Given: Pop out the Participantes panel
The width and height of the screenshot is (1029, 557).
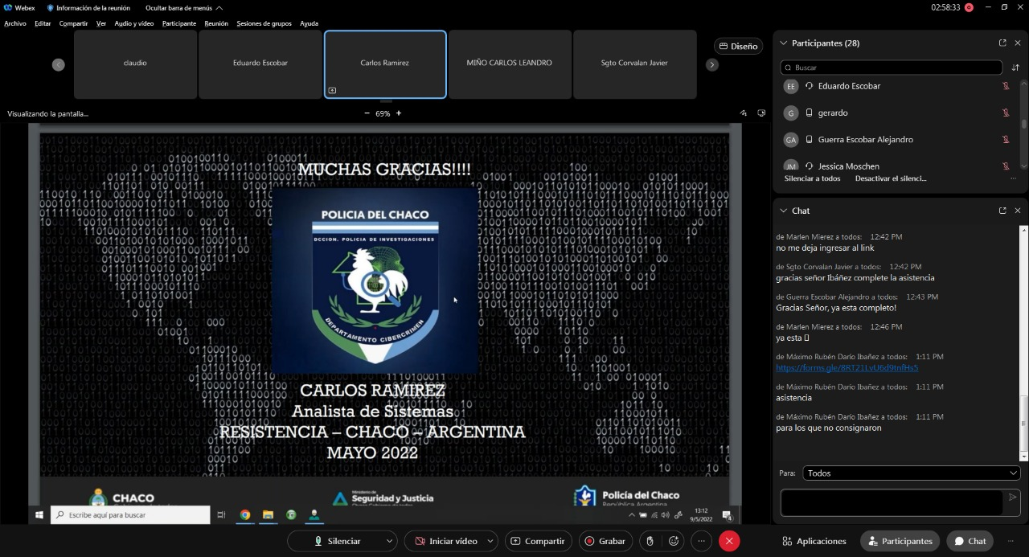Looking at the screenshot, I should pyautogui.click(x=1002, y=43).
